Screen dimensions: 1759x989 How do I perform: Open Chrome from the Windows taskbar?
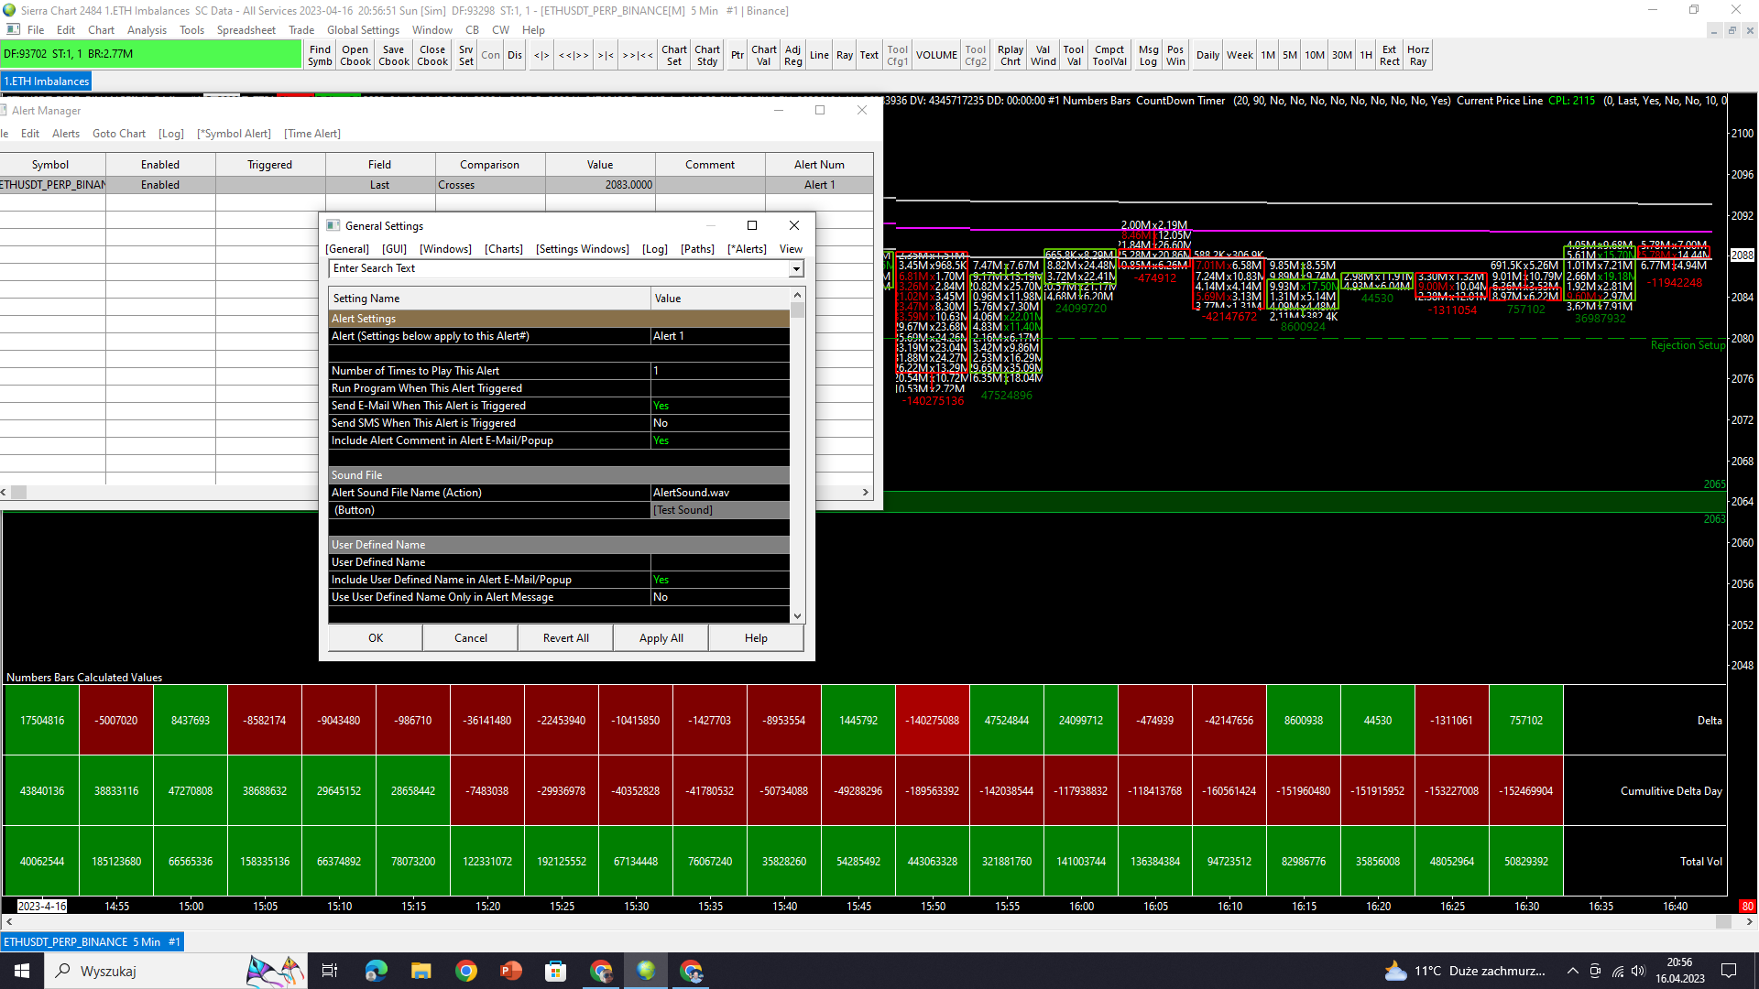(x=466, y=971)
